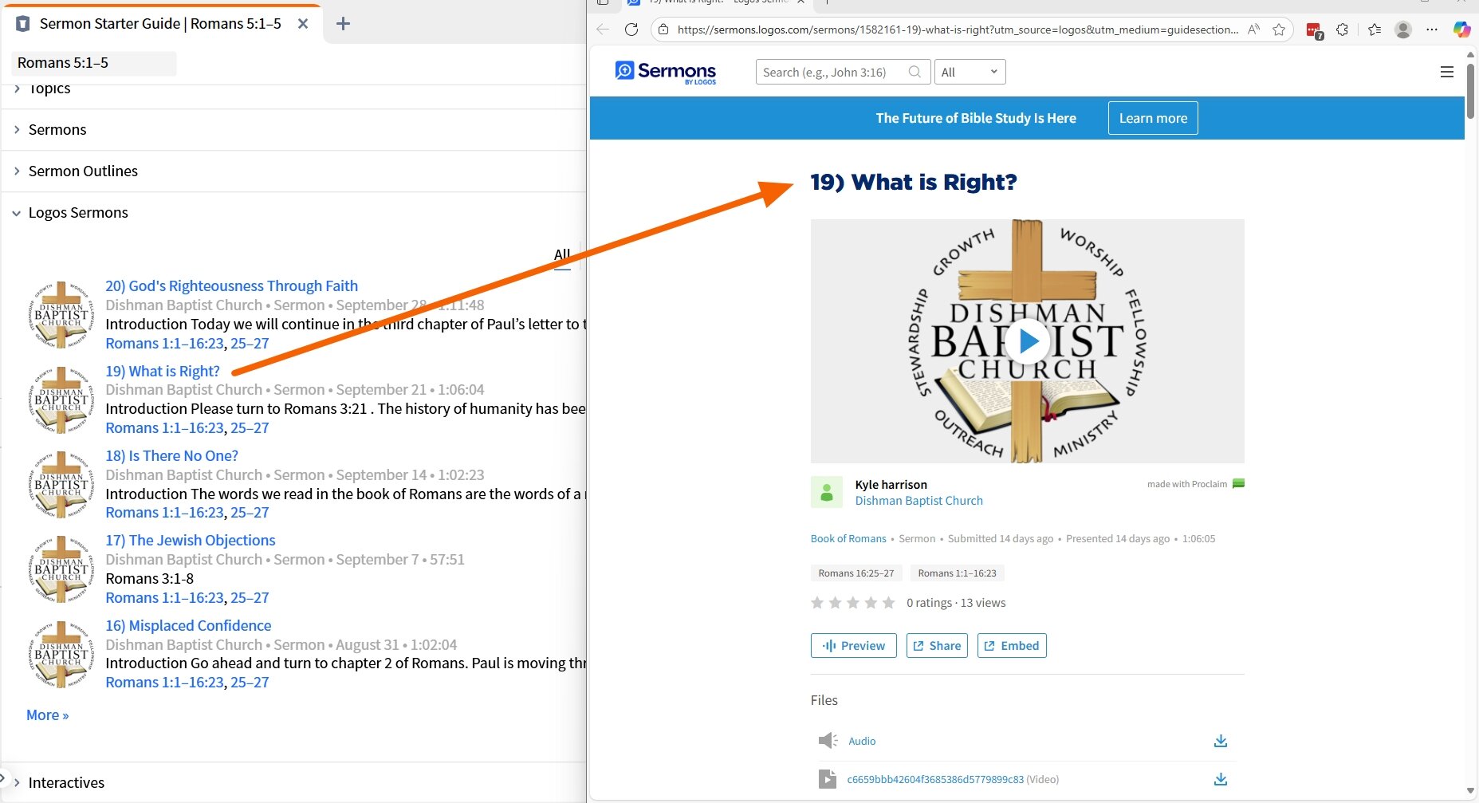Click the download icon beside the video file

(x=1220, y=779)
